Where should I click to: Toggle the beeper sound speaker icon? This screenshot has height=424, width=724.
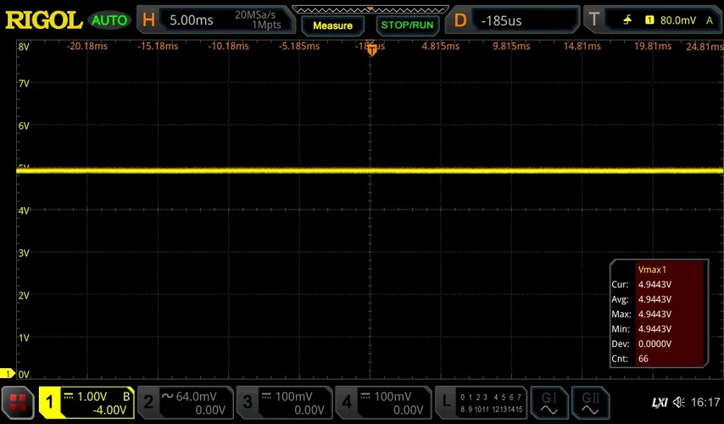679,402
